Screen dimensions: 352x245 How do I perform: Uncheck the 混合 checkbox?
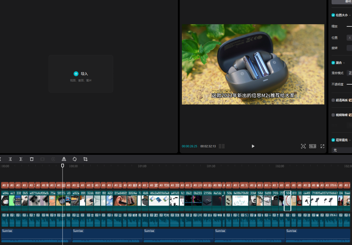click(333, 63)
